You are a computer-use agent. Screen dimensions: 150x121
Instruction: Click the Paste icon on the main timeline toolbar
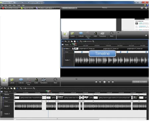pos(14,88)
